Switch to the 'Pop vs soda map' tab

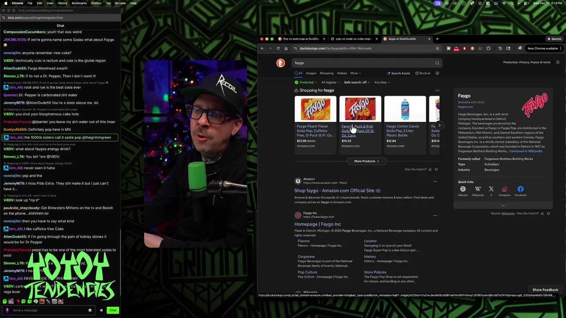[x=300, y=39]
